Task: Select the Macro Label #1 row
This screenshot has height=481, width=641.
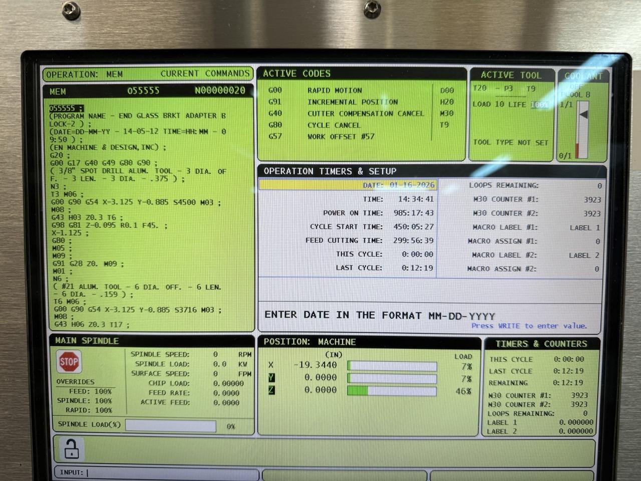Action: (534, 227)
